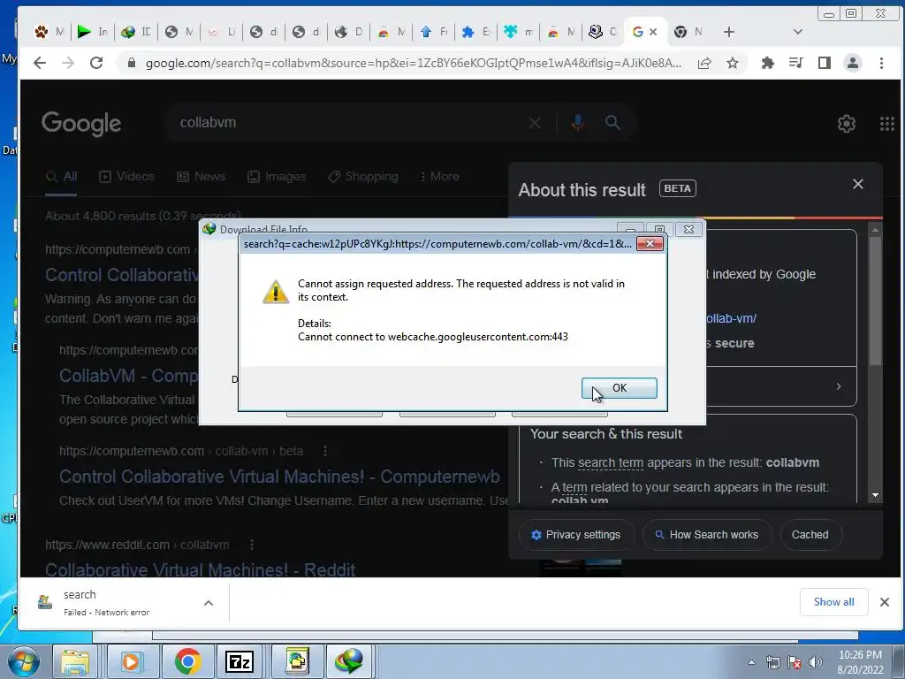The height and width of the screenshot is (679, 905).
Task: Switch to the blue puzzle piece tab
Action: 476,32
